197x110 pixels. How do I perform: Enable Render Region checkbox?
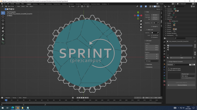click(x=152, y=27)
